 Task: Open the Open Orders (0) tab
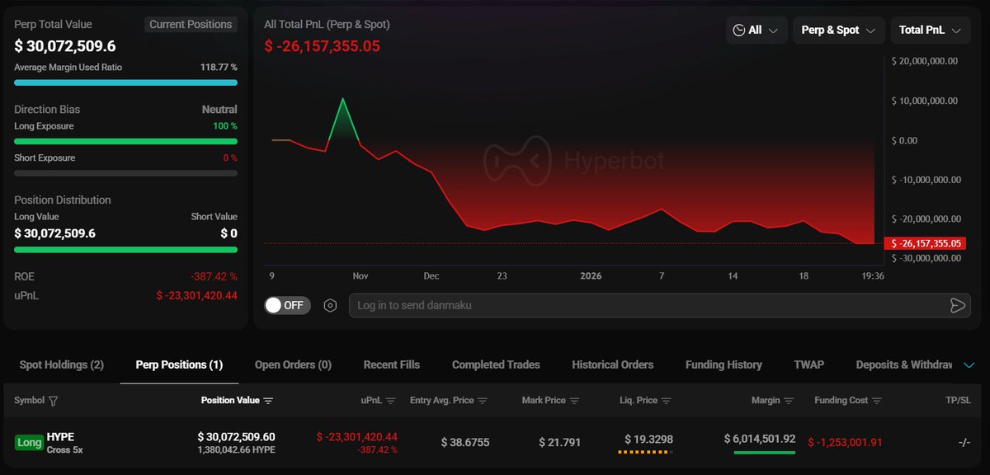coord(293,364)
